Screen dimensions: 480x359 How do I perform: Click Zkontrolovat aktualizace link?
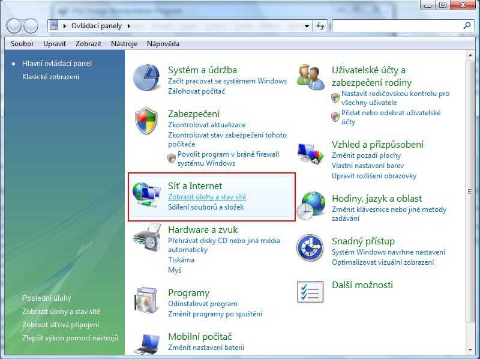tap(206, 125)
